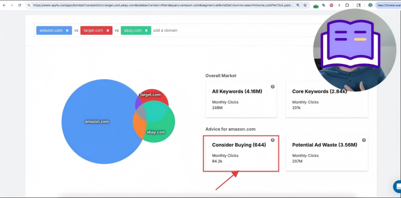Show help for Consider Buying card
This screenshot has width=401, height=198.
tap(273, 140)
